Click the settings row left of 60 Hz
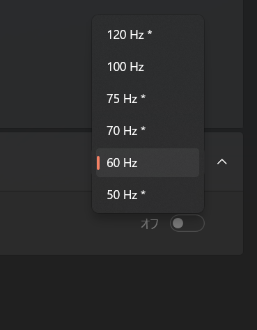This screenshot has height=330, width=257. coord(46,162)
